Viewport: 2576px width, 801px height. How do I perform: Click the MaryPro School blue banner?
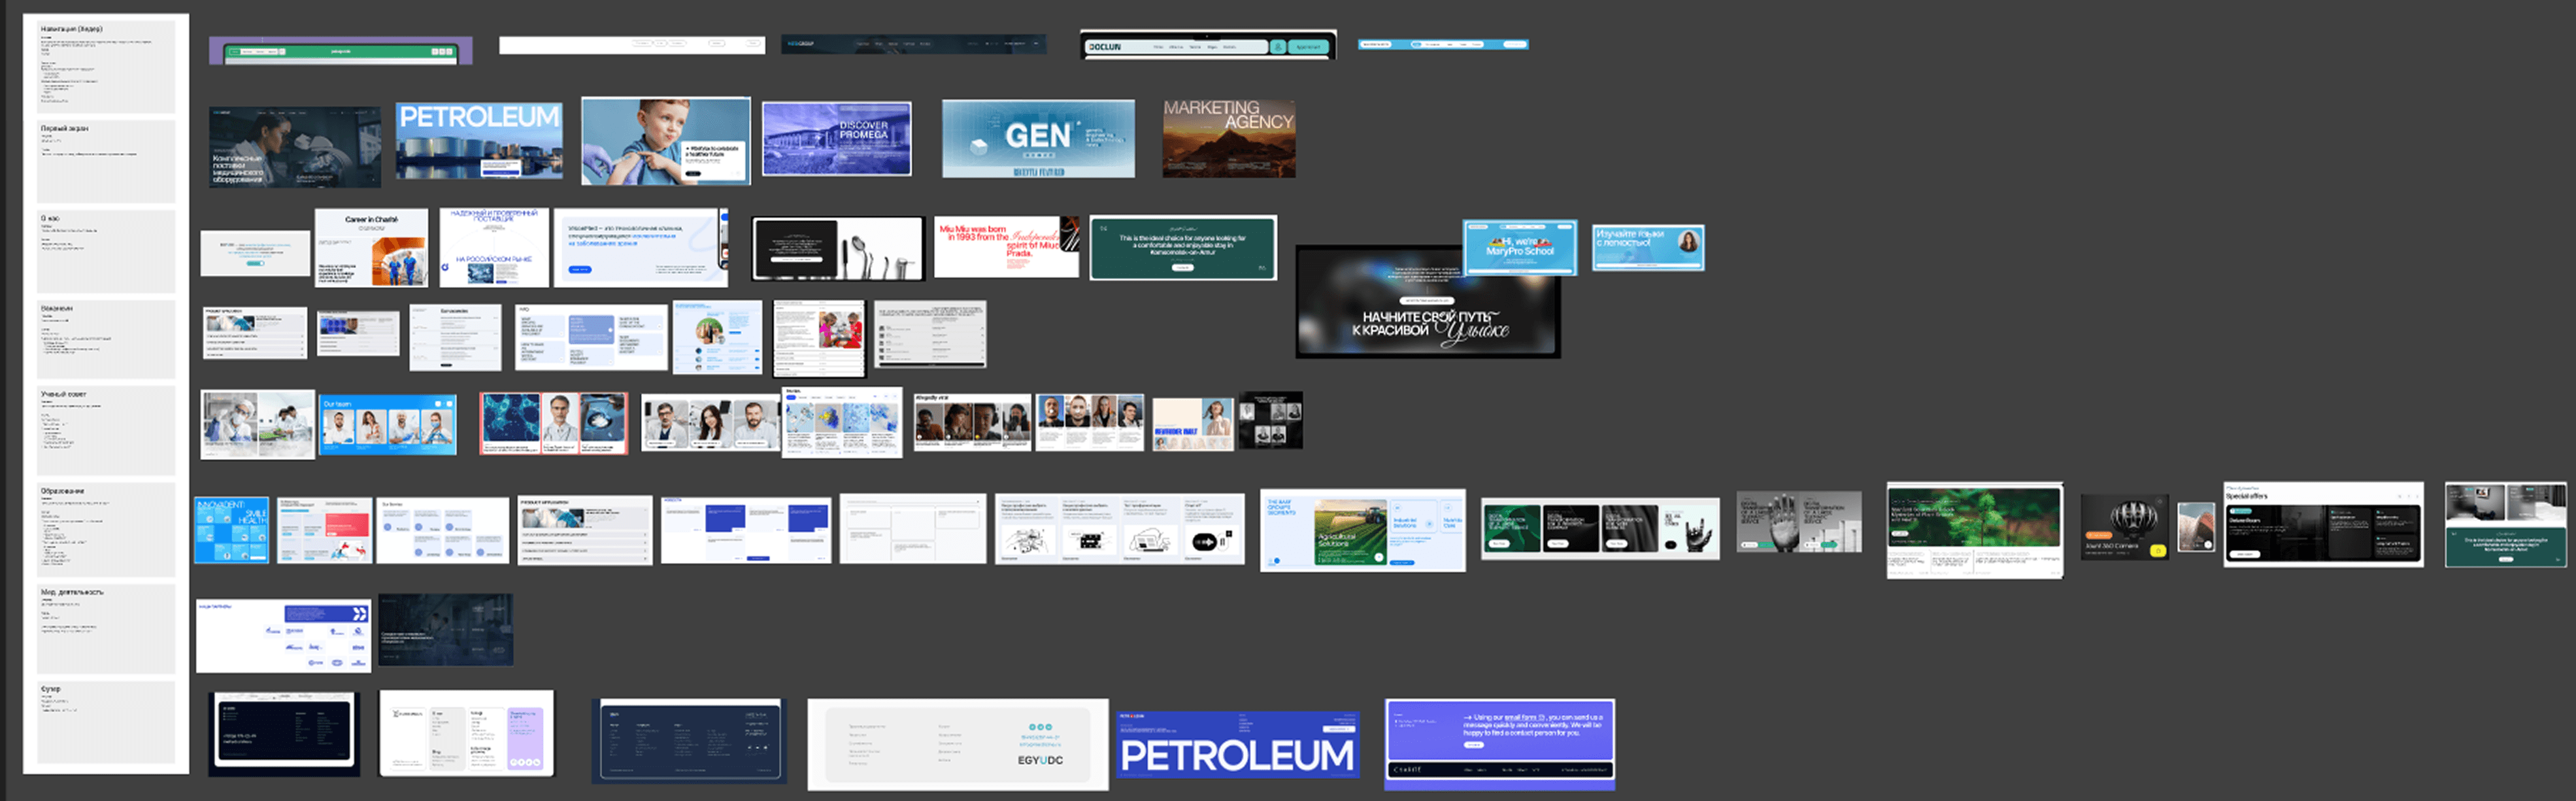1519,247
